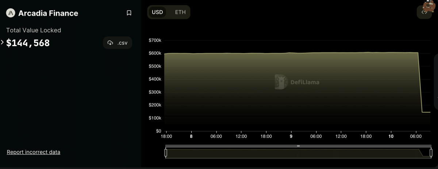Switch chart denomination to USD

(157, 12)
